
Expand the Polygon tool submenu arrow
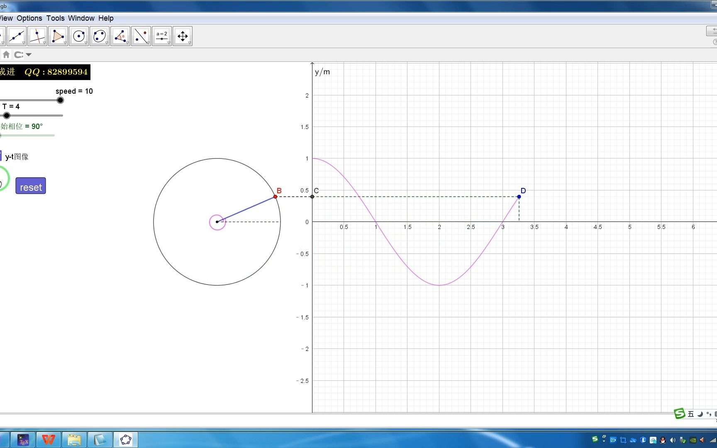(65, 43)
